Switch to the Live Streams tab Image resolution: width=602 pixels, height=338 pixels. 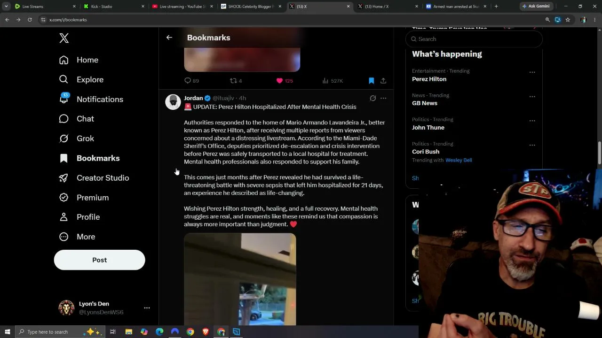coord(45,7)
